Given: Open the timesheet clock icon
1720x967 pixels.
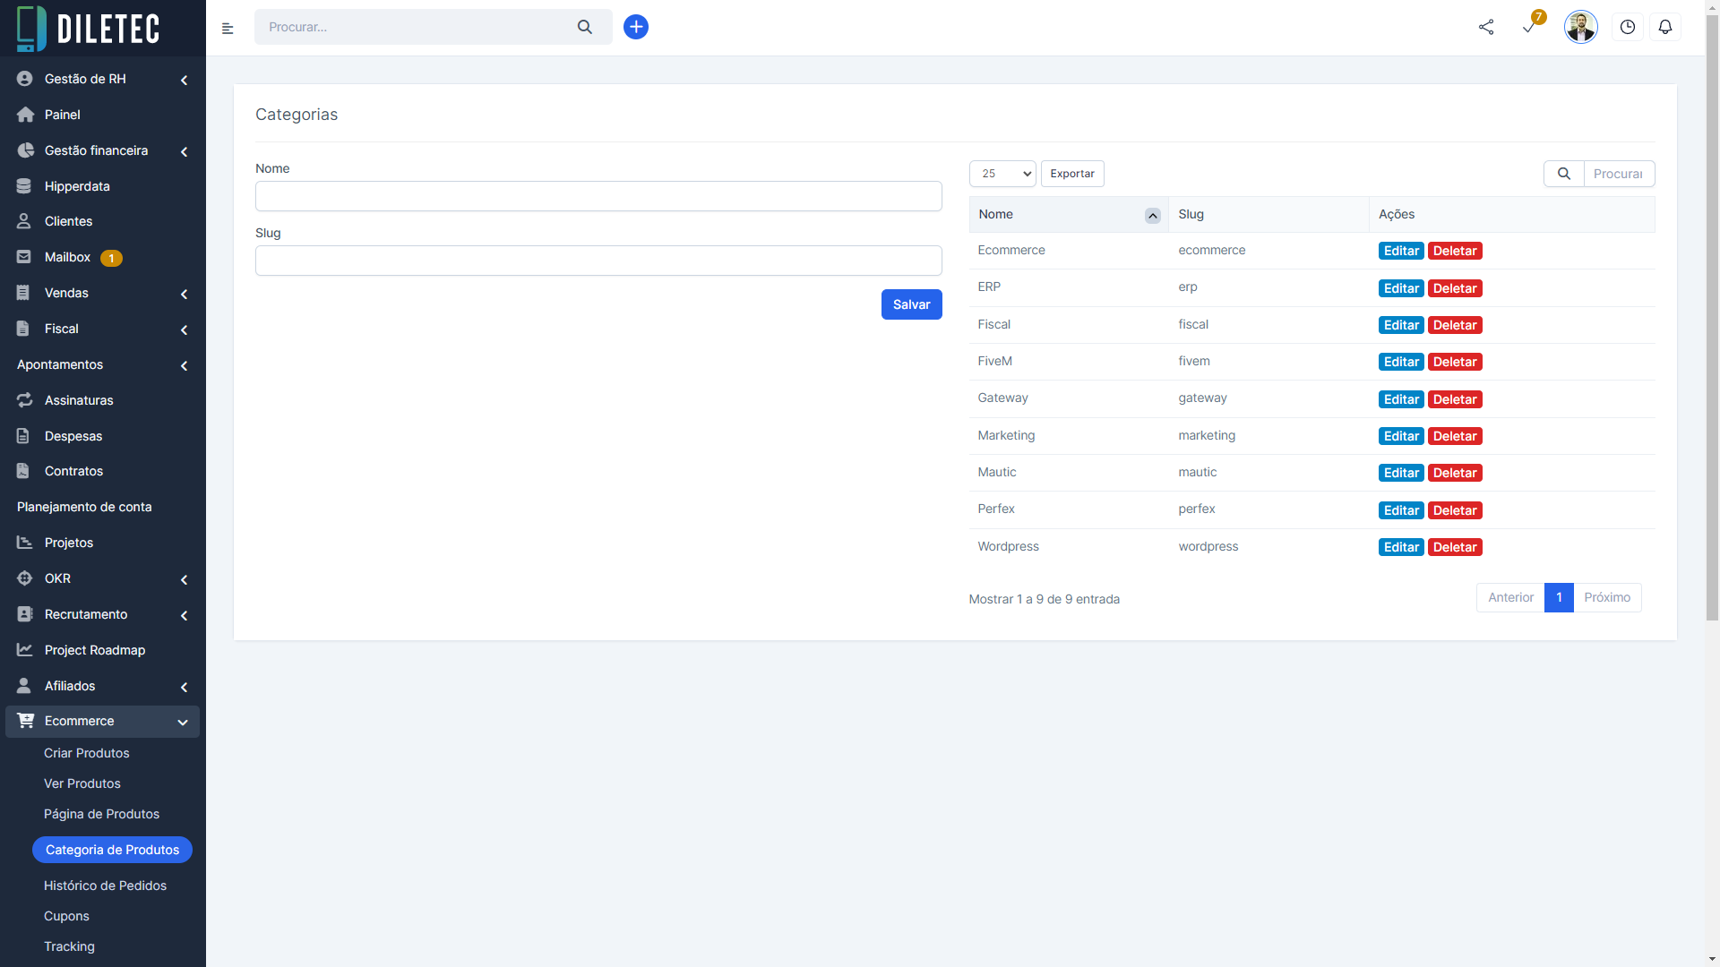Looking at the screenshot, I should [1628, 27].
